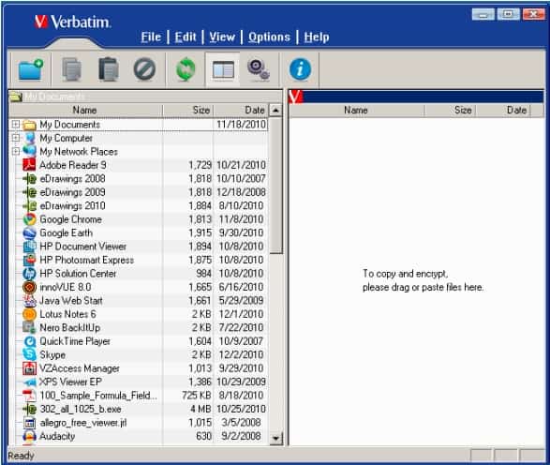The width and height of the screenshot is (550, 465).
Task: Click the My Computer label
Action: [x=67, y=138]
